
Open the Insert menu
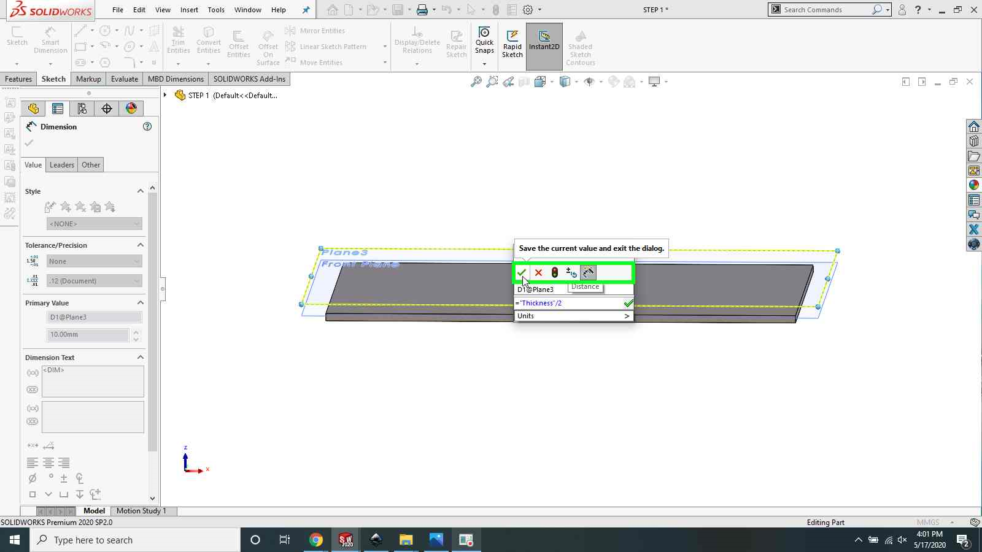pyautogui.click(x=189, y=10)
